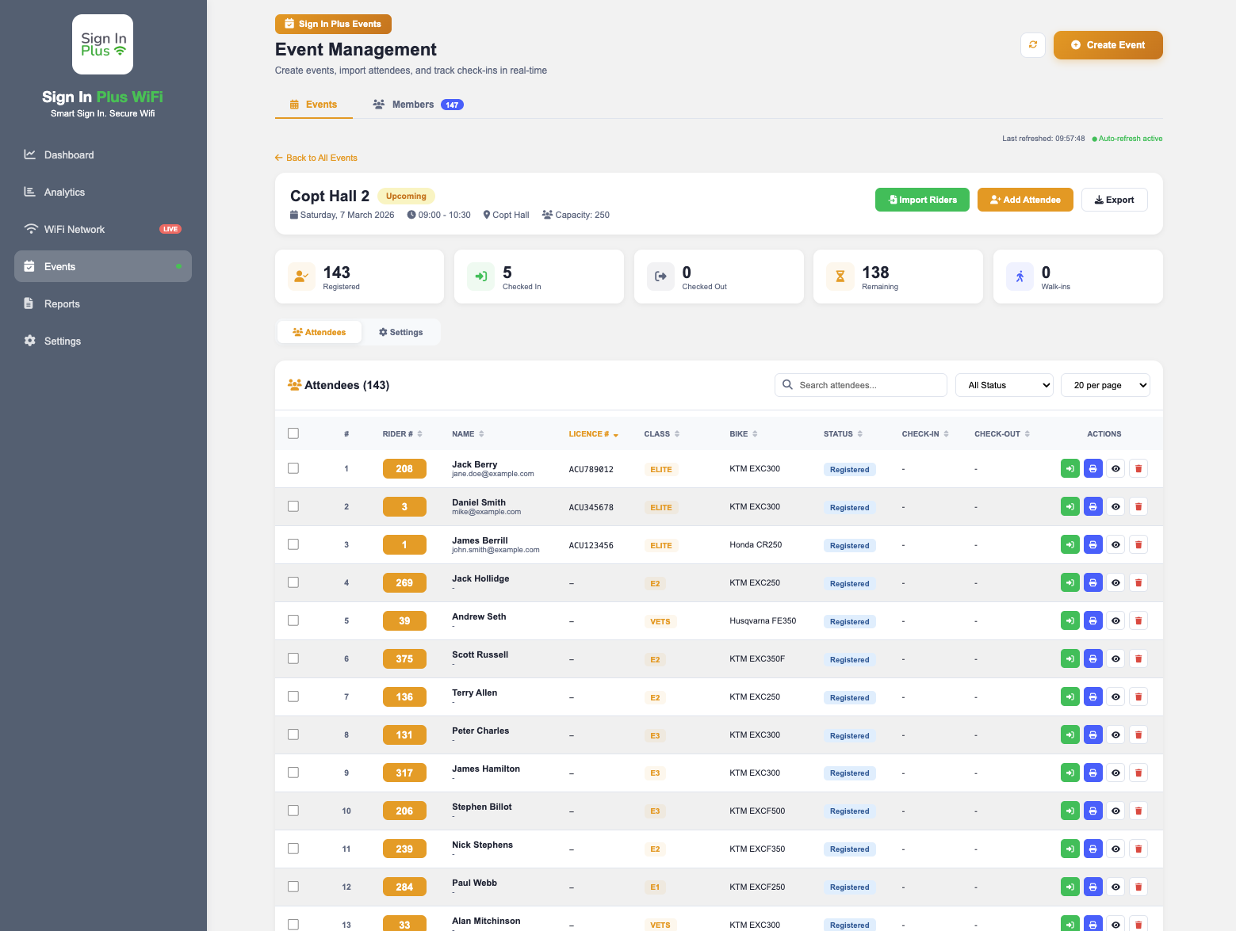The image size is (1236, 931).
Task: Open WiFi Network in sidebar
Action: tap(75, 230)
